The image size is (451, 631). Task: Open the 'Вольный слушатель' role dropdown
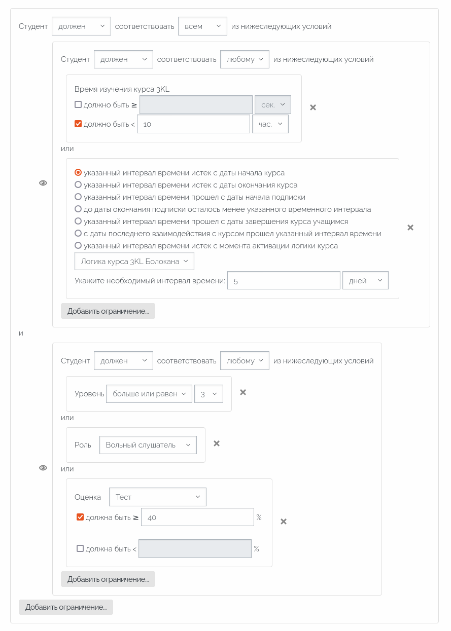[x=148, y=445]
